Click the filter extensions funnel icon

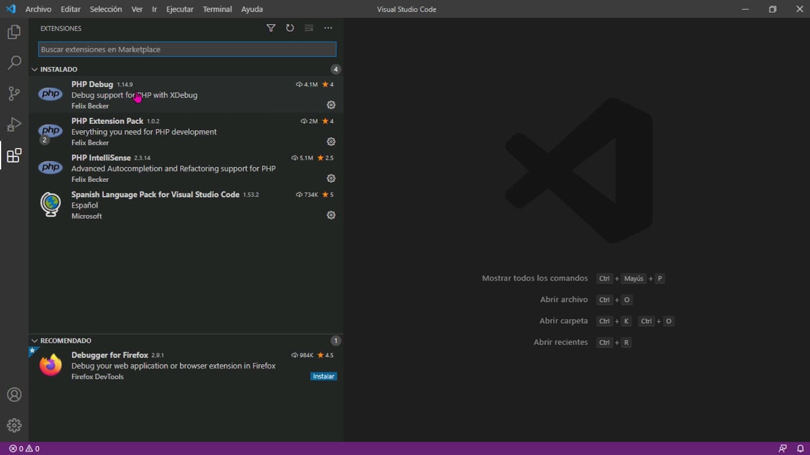pyautogui.click(x=271, y=28)
